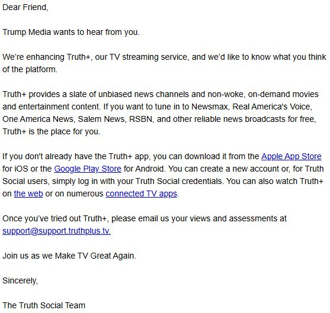The image size is (330, 313).
Task: Click the "Sincerely," closing line
Action: coord(20,280)
